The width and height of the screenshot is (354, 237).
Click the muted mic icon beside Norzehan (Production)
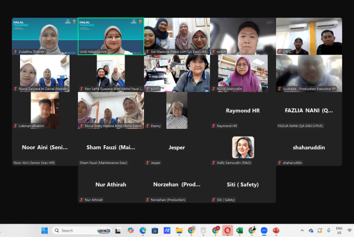[x=147, y=199]
